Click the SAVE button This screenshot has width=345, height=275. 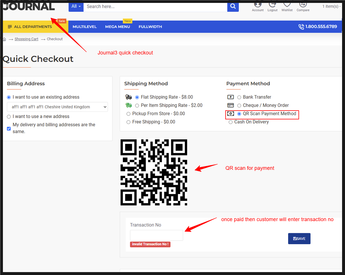coord(299,239)
